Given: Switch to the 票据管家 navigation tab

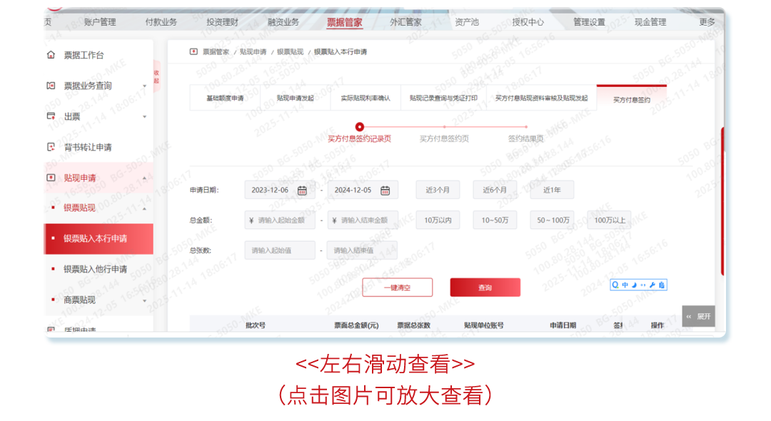Looking at the screenshot, I should coord(345,21).
